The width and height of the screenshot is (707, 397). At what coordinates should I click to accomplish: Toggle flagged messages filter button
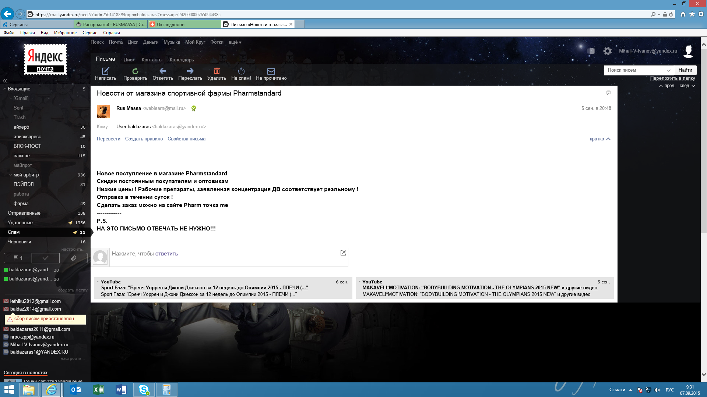click(x=18, y=258)
